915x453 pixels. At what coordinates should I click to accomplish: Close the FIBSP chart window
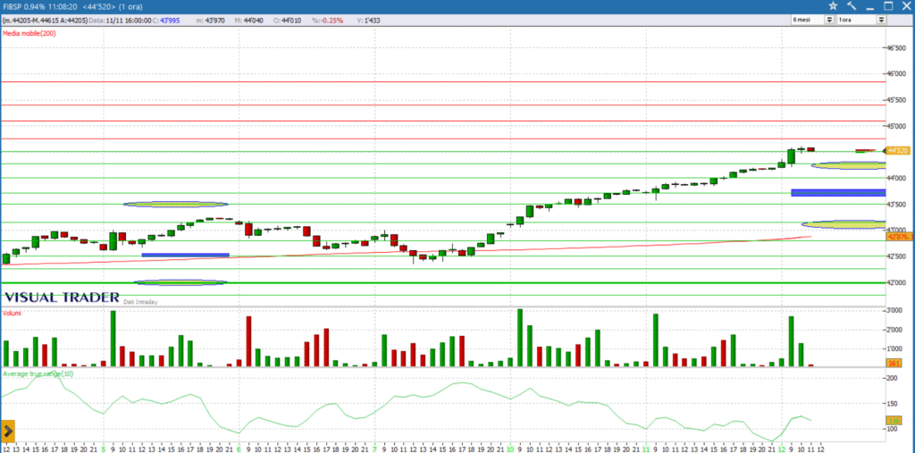pyautogui.click(x=907, y=6)
